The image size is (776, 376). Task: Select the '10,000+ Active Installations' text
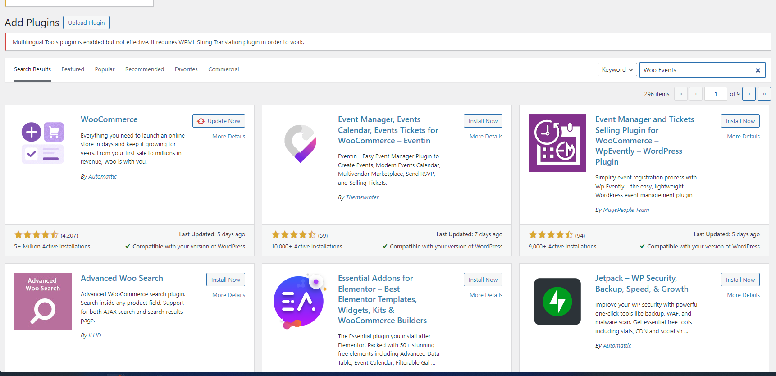[x=306, y=247]
